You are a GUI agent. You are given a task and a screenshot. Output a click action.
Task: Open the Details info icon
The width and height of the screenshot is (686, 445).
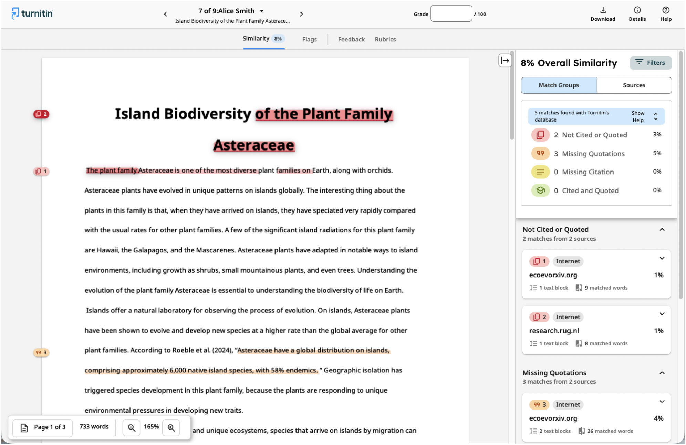pos(637,10)
